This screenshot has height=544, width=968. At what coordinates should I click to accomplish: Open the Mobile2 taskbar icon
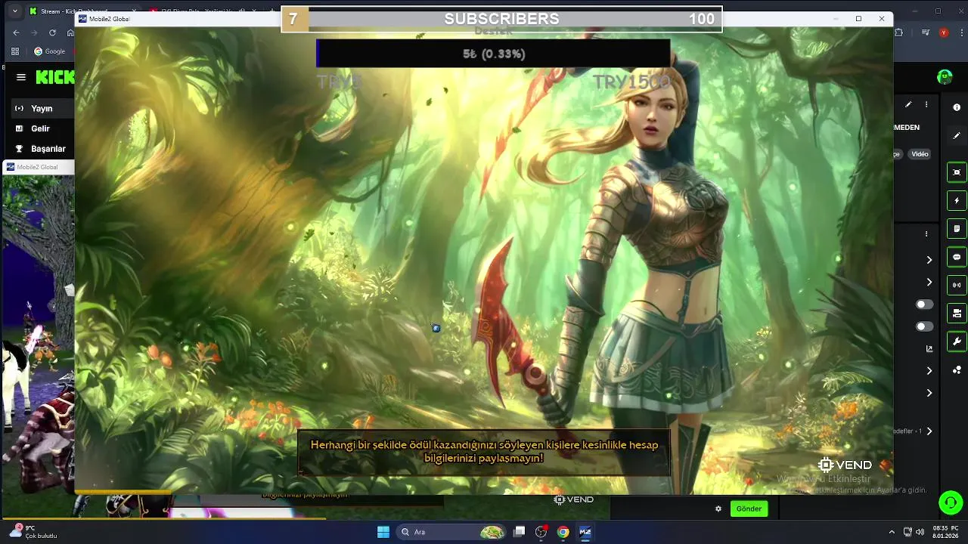[585, 532]
